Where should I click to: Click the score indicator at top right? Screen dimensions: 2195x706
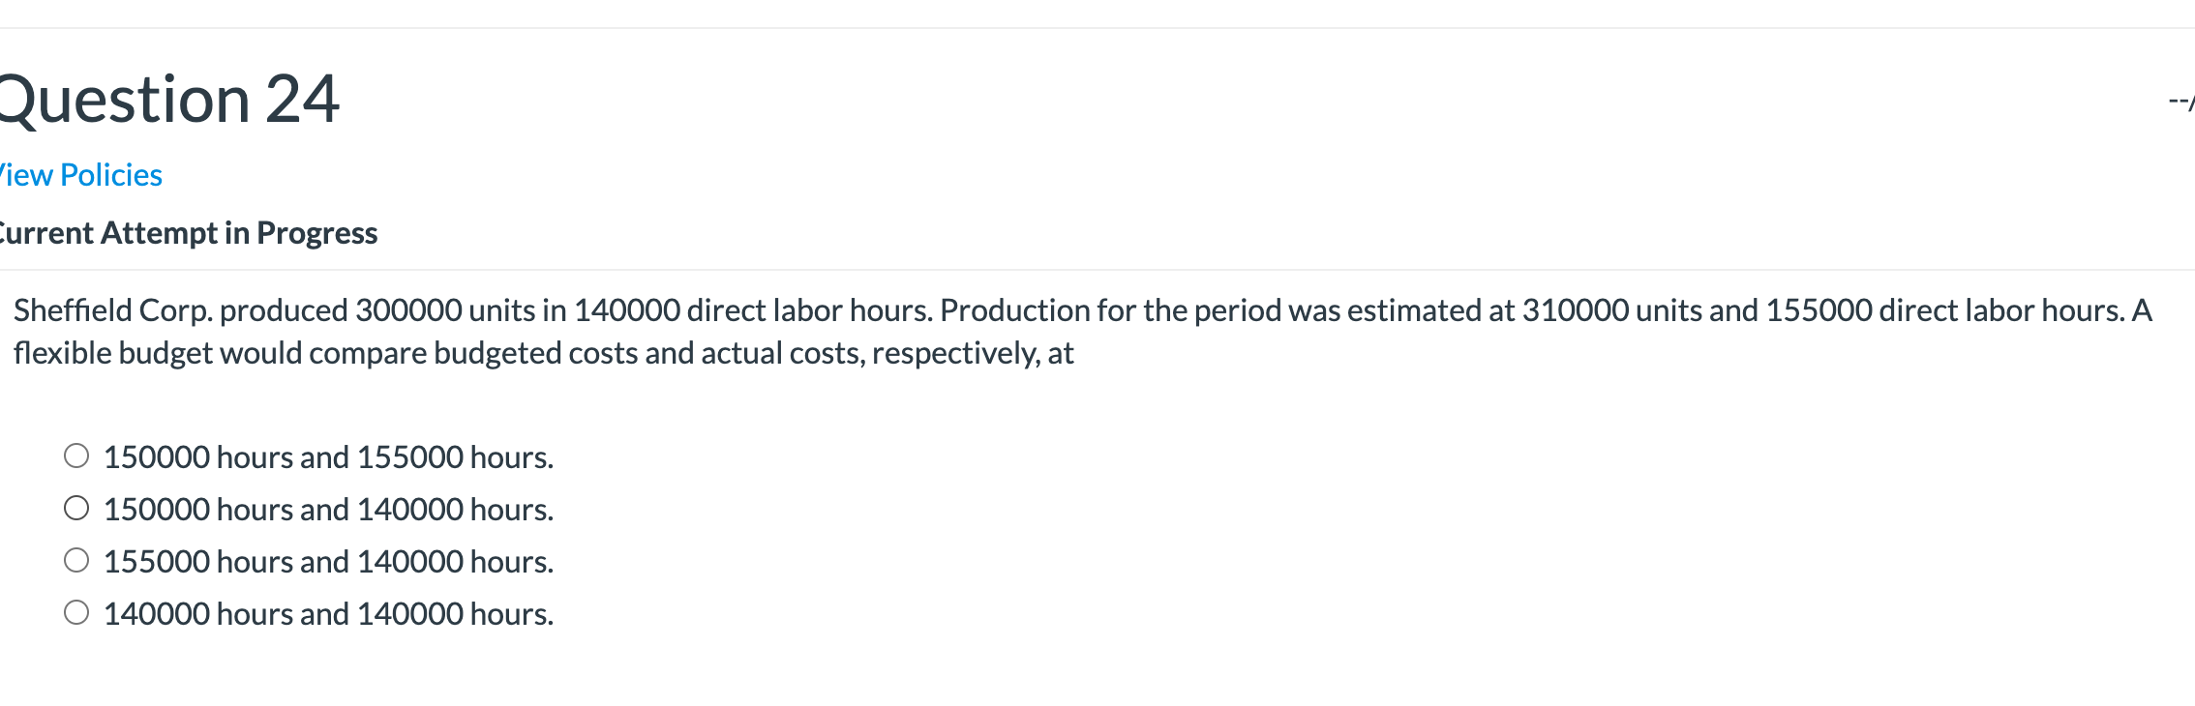click(2178, 100)
